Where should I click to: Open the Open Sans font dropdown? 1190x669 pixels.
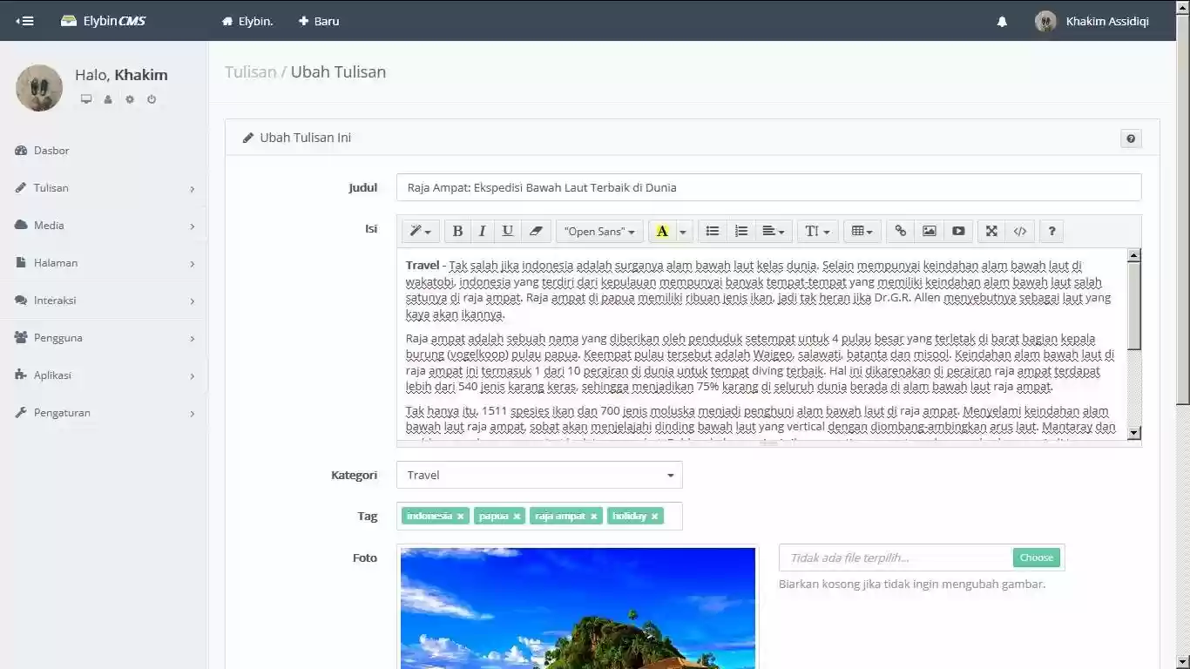tap(599, 231)
